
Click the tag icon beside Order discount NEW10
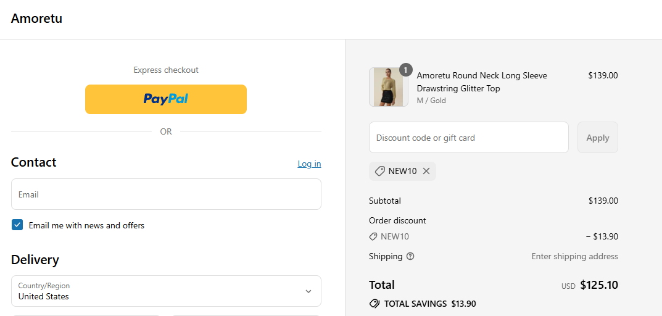click(x=373, y=236)
